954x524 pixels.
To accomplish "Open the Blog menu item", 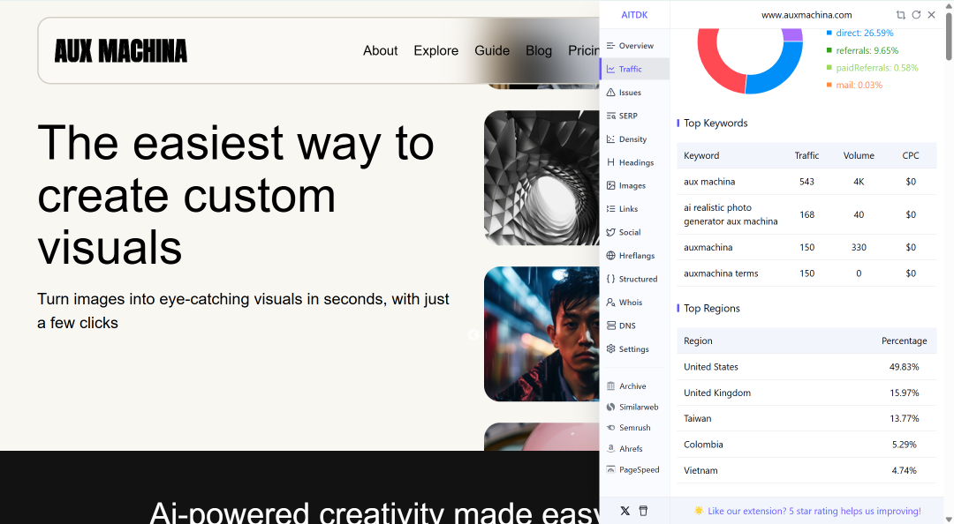I will point(539,50).
